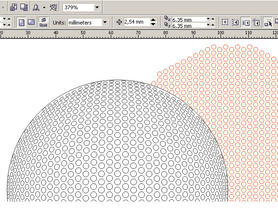Select the gray dotted sphere object
The height and width of the screenshot is (208, 278).
pyautogui.click(x=117, y=141)
